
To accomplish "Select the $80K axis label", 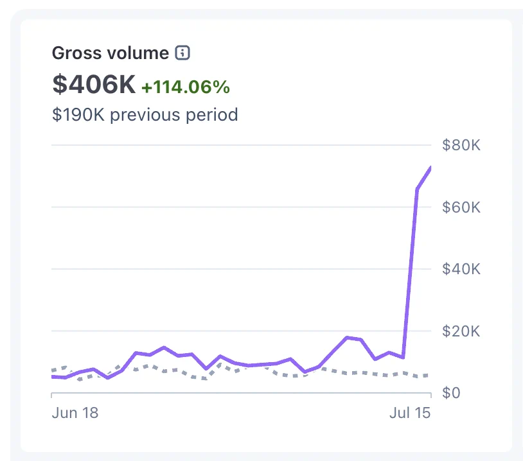I will click(461, 145).
